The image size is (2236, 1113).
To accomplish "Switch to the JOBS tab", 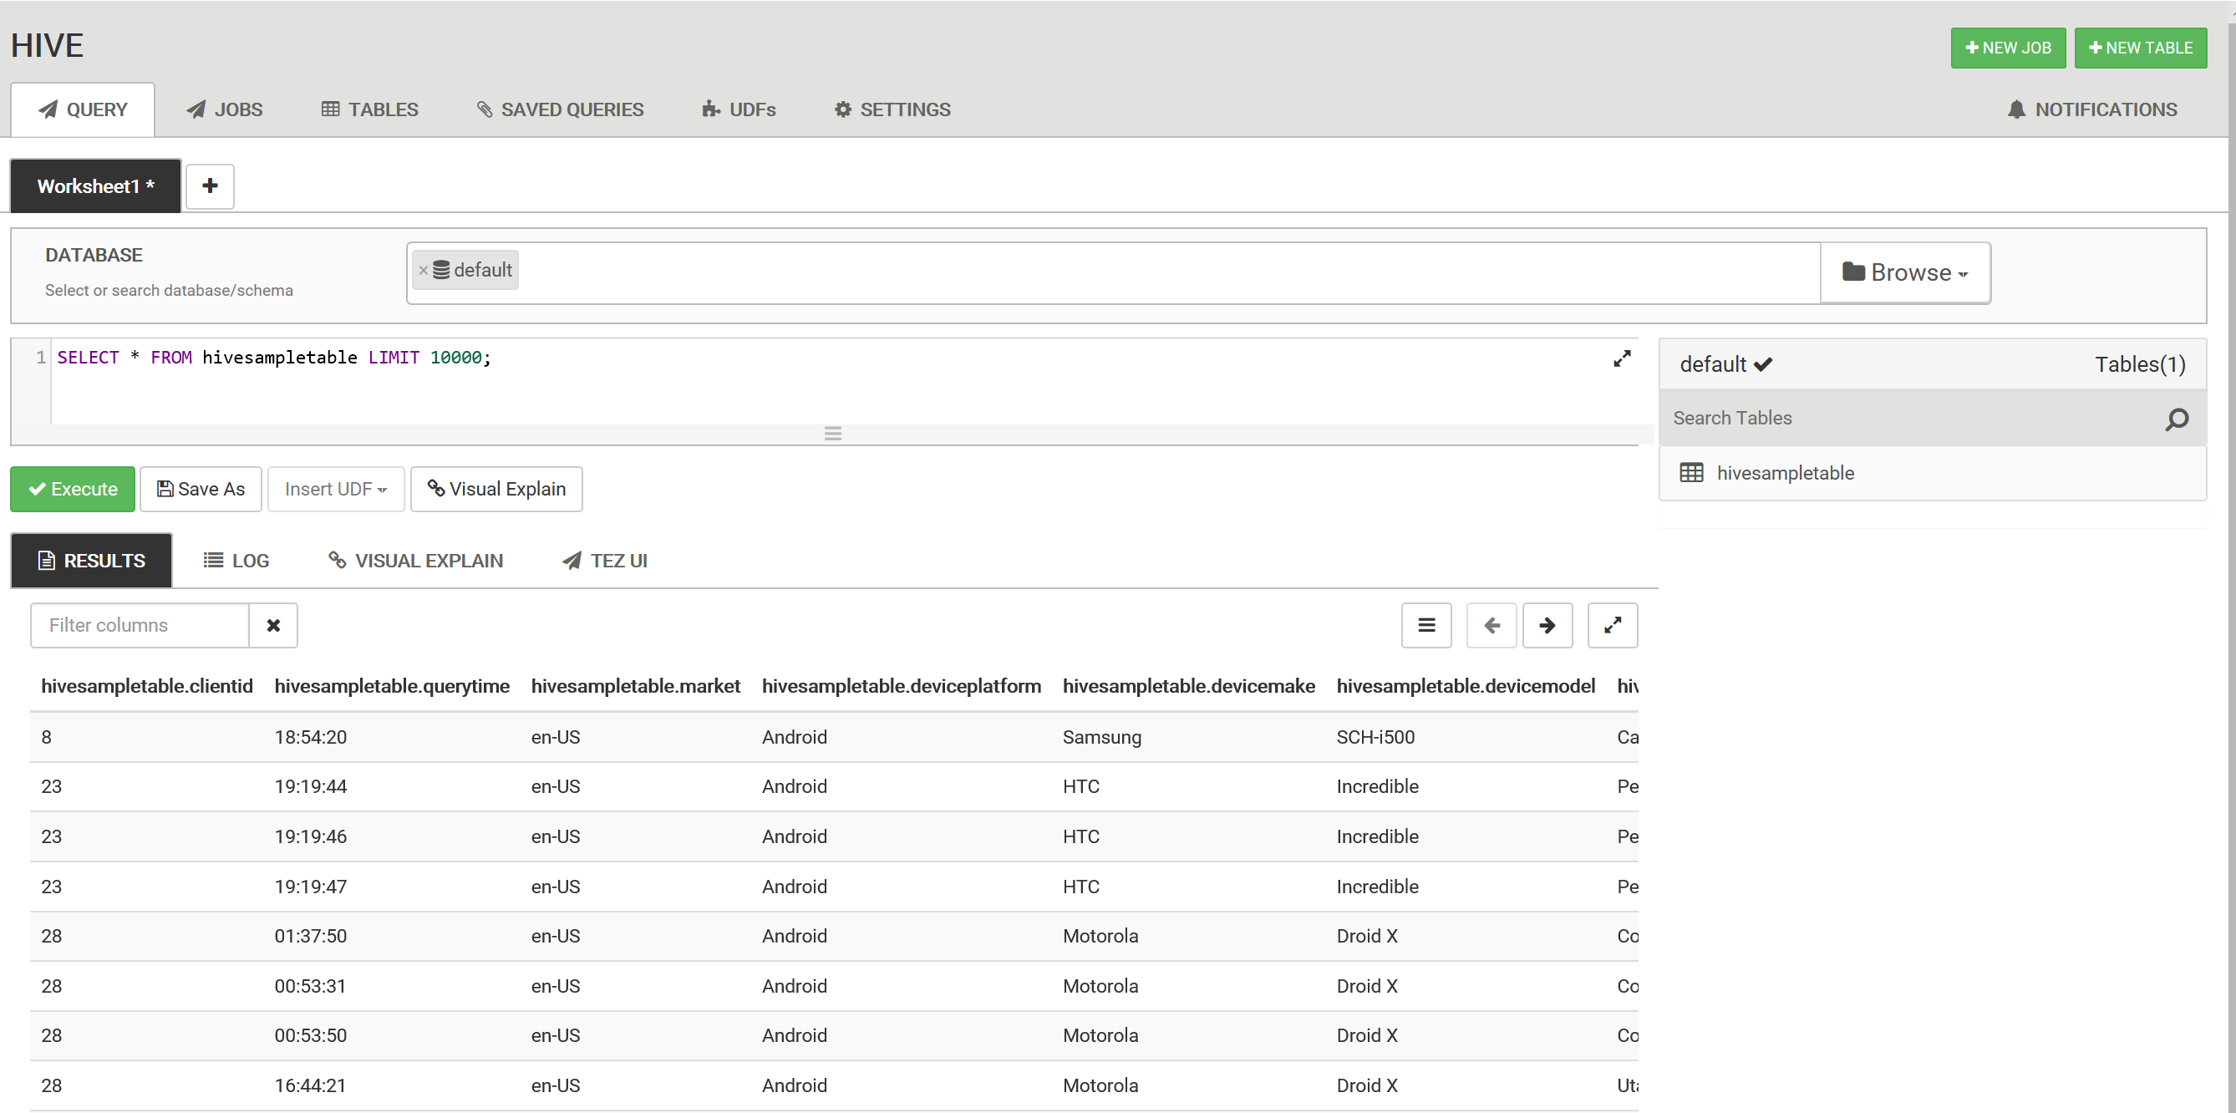I will [x=225, y=109].
